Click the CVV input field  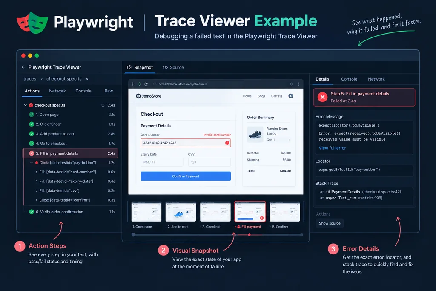209,162
